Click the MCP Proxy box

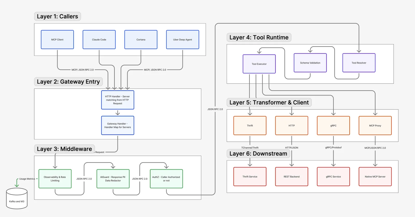[375, 125]
